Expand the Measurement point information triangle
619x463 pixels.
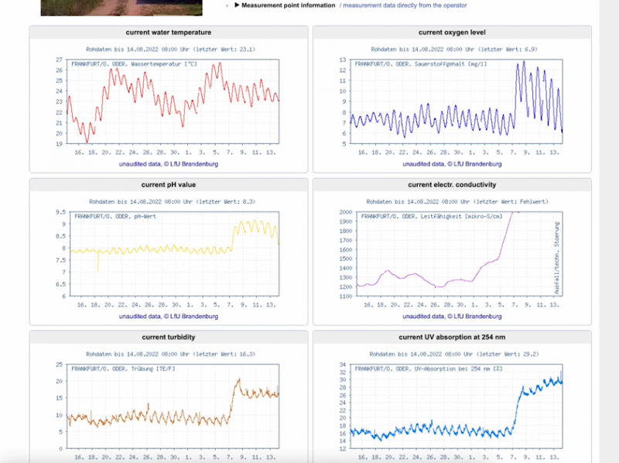(x=238, y=5)
